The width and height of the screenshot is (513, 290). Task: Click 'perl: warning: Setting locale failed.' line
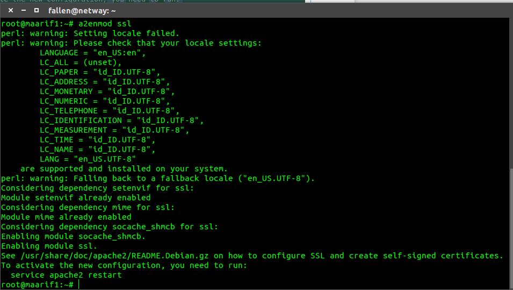tap(90, 33)
